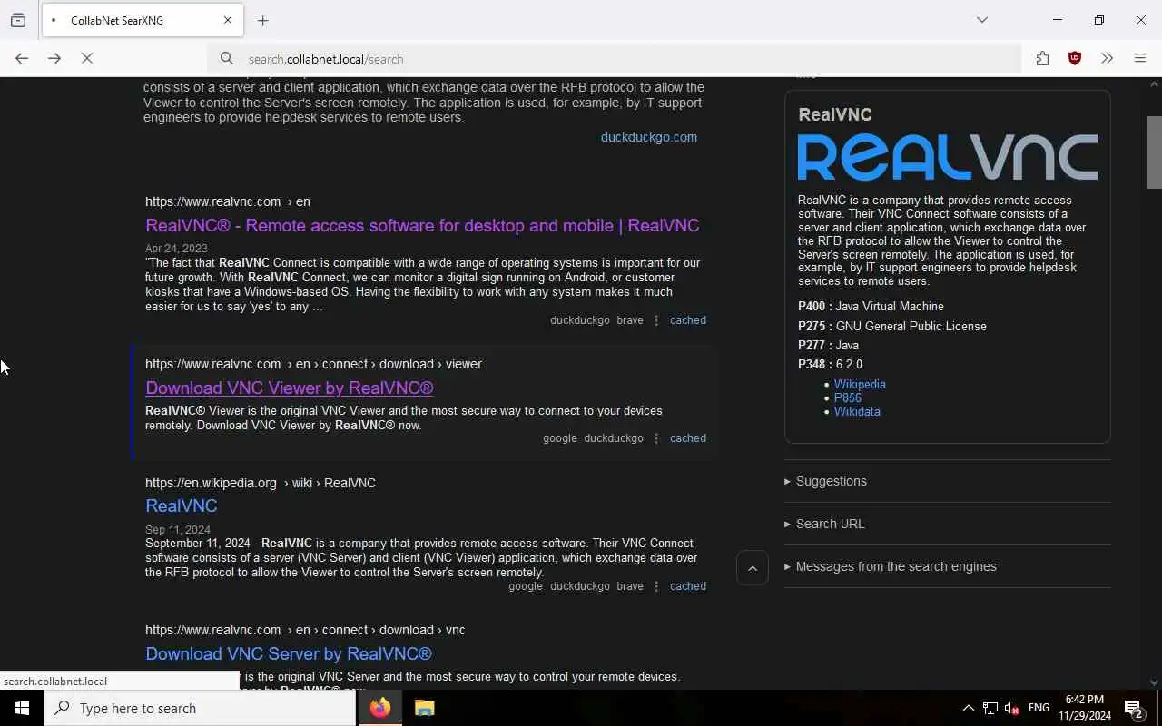The height and width of the screenshot is (726, 1162).
Task: Open a new tab with plus button
Action: pos(263,20)
